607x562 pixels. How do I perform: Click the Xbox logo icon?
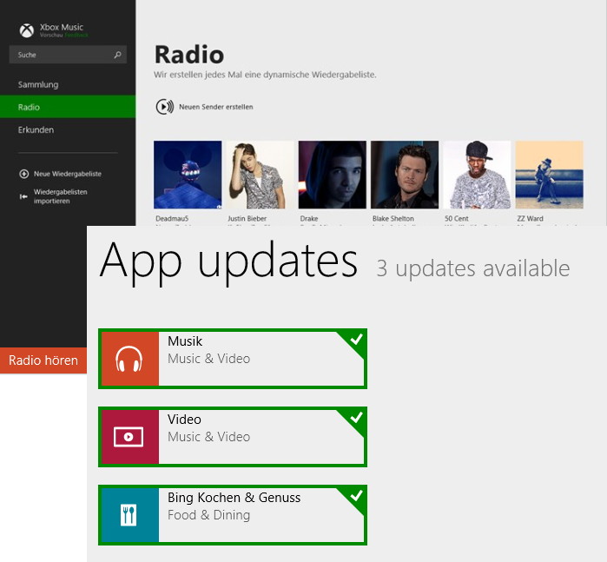(27, 30)
